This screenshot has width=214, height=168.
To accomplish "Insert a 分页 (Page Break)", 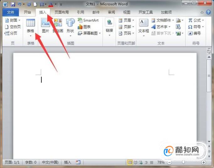I will pos(11,33).
